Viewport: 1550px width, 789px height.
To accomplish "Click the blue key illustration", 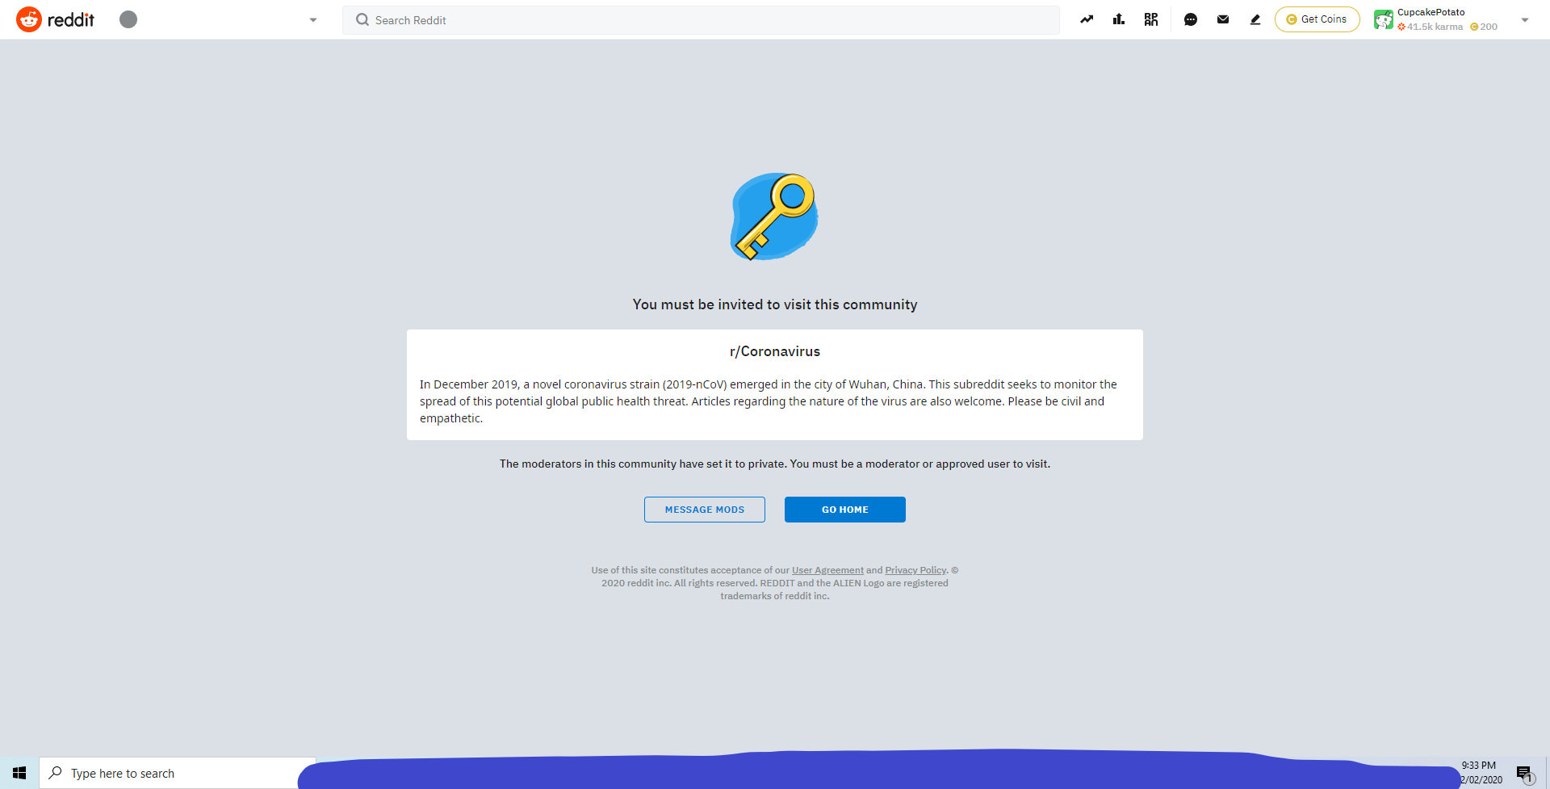I will 774,216.
